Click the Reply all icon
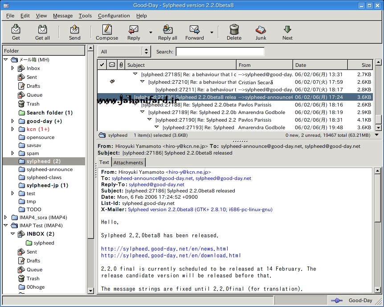384x307 pixels. [x=167, y=30]
